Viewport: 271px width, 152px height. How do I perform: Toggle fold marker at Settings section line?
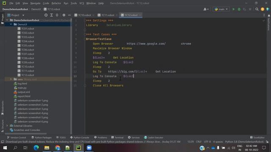click(85, 21)
